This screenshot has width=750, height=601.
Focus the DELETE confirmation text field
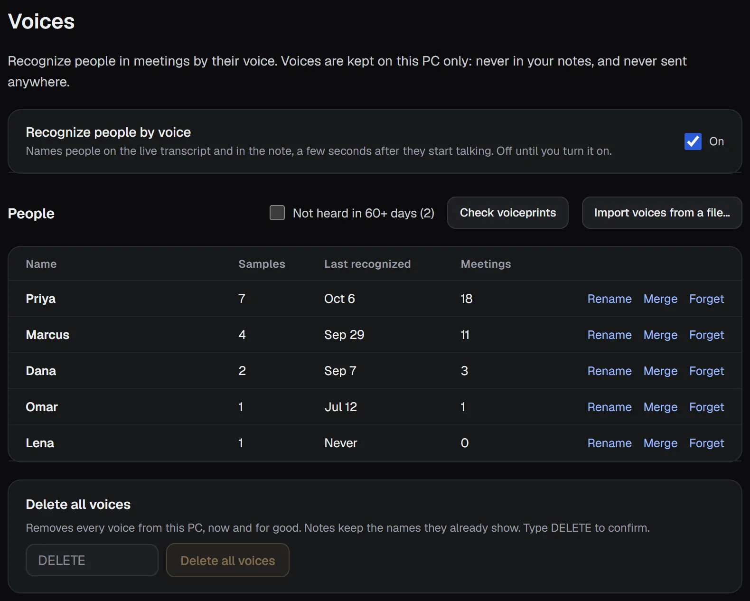(x=92, y=560)
